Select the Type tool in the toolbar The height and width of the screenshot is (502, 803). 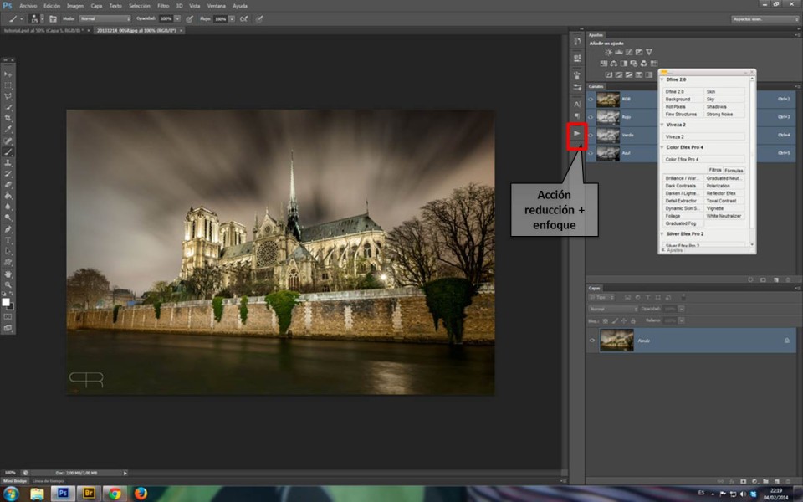pos(8,240)
